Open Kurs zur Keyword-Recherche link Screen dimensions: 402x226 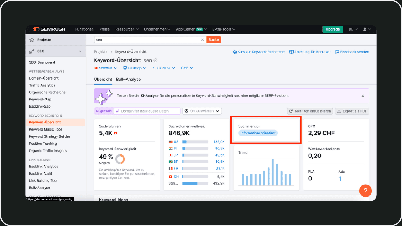point(259,52)
